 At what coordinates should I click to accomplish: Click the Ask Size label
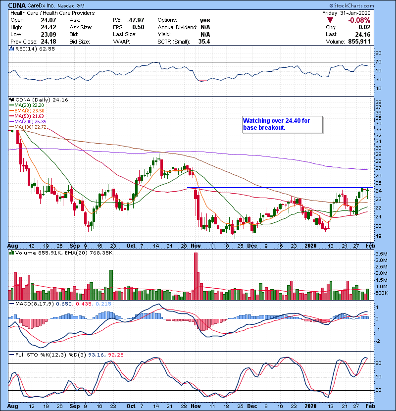pos(81,27)
